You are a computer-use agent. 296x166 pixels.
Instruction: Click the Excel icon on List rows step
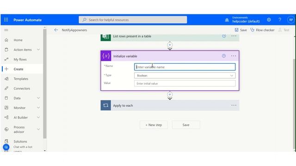106,37
